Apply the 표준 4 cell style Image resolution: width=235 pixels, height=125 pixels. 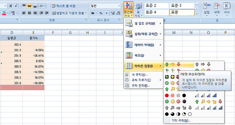tap(157, 12)
